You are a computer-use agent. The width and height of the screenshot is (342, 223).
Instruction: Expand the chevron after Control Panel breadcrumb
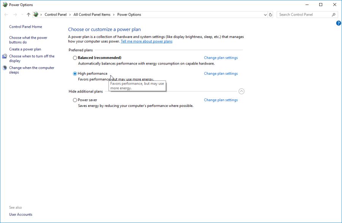pyautogui.click(x=70, y=14)
